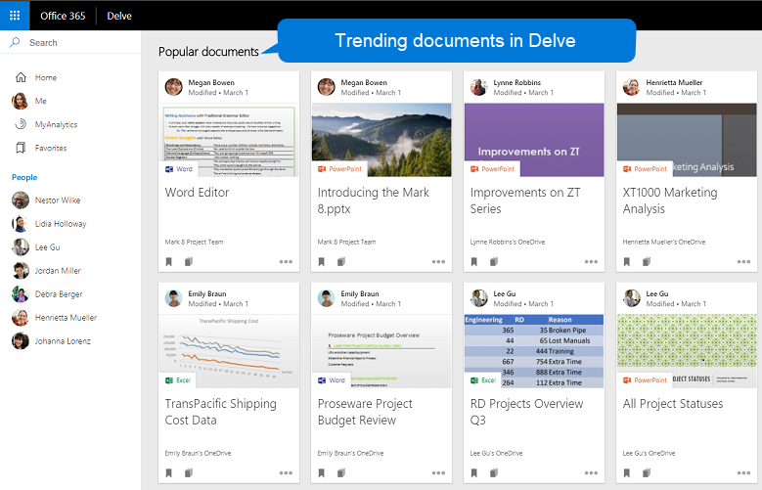Click Delve in the header
The height and width of the screenshot is (490, 762).
point(119,16)
